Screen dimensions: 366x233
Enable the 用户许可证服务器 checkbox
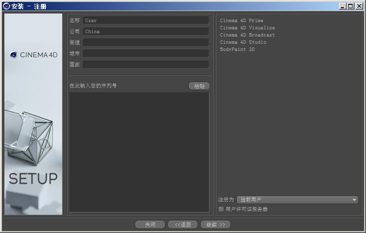pyautogui.click(x=221, y=209)
